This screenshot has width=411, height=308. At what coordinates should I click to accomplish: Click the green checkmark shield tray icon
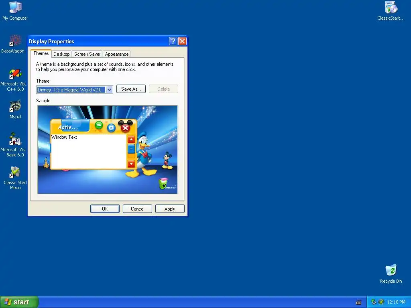[381, 302]
